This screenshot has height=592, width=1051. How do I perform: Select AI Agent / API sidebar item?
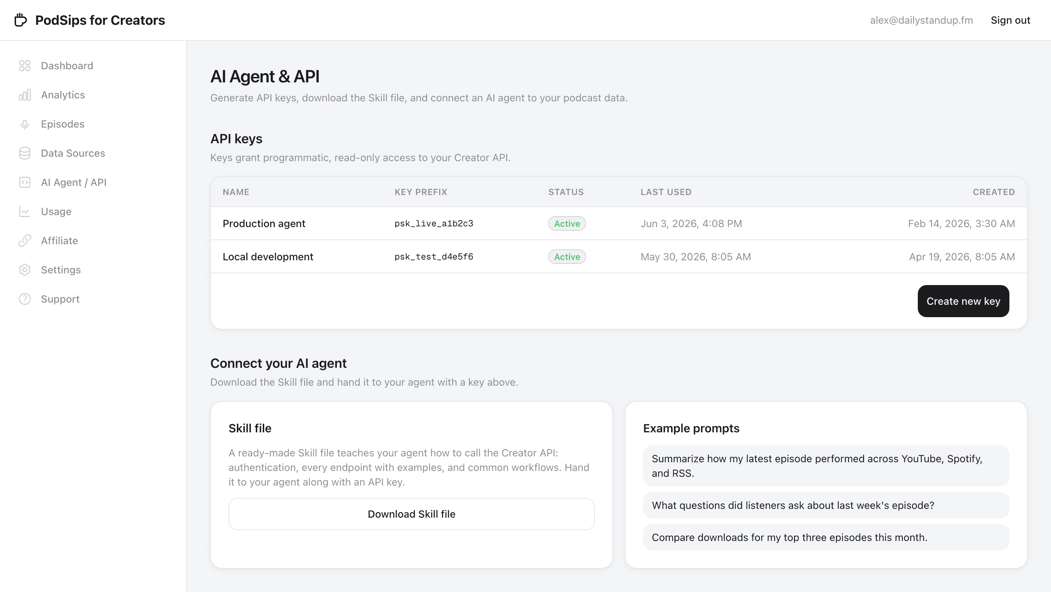click(x=73, y=183)
